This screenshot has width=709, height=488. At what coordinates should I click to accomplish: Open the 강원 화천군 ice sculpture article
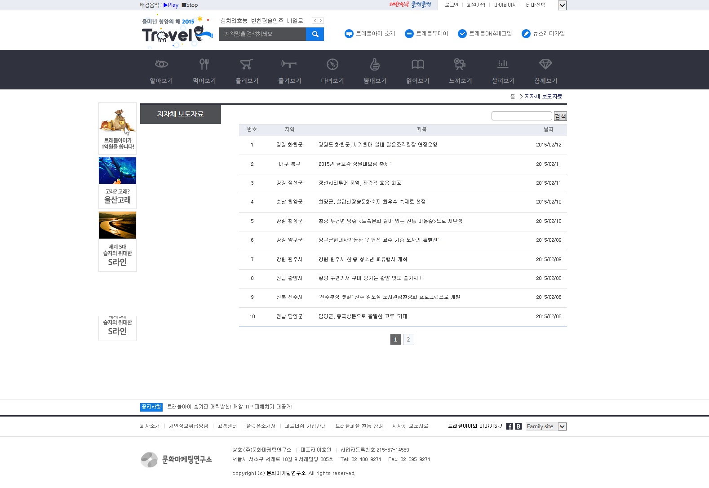click(x=377, y=145)
